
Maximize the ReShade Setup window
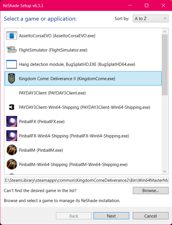[x=147, y=5]
